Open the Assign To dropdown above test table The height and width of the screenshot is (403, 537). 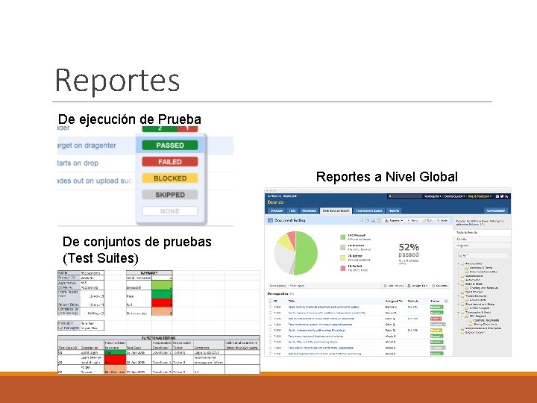418,285
